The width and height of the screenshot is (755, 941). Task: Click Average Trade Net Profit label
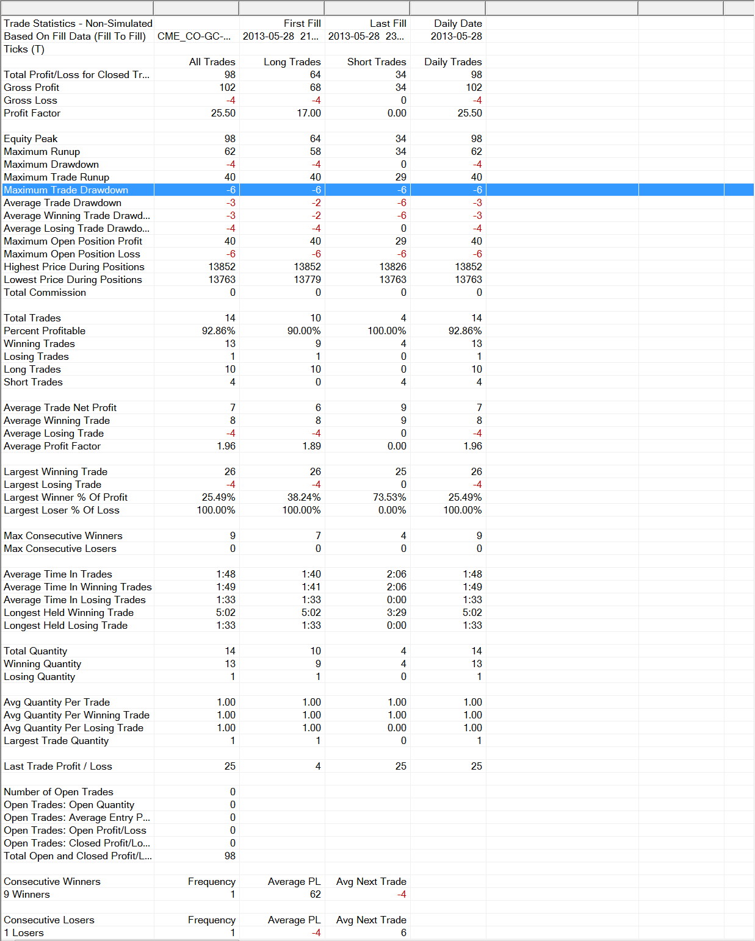pyautogui.click(x=60, y=407)
